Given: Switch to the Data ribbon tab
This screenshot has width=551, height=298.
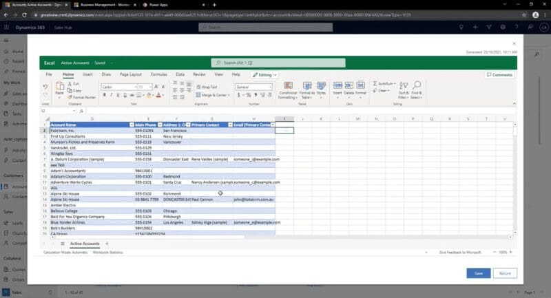Looking at the screenshot, I should (180, 74).
